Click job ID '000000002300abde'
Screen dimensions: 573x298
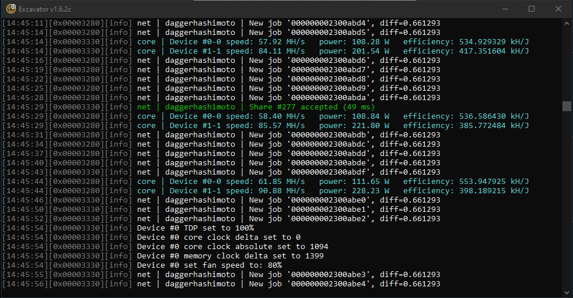pos(329,163)
